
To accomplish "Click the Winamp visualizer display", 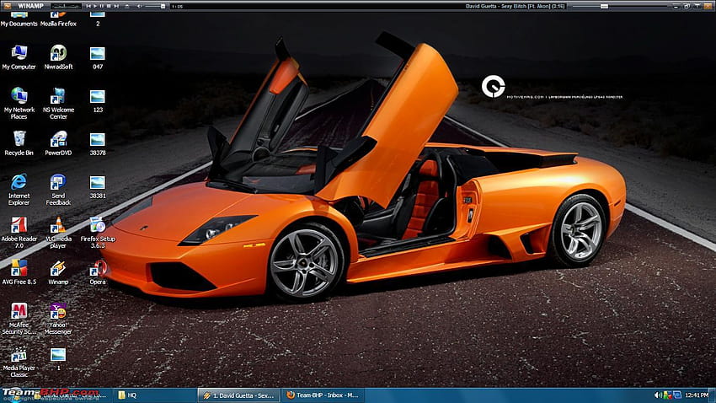I will pos(66,7).
